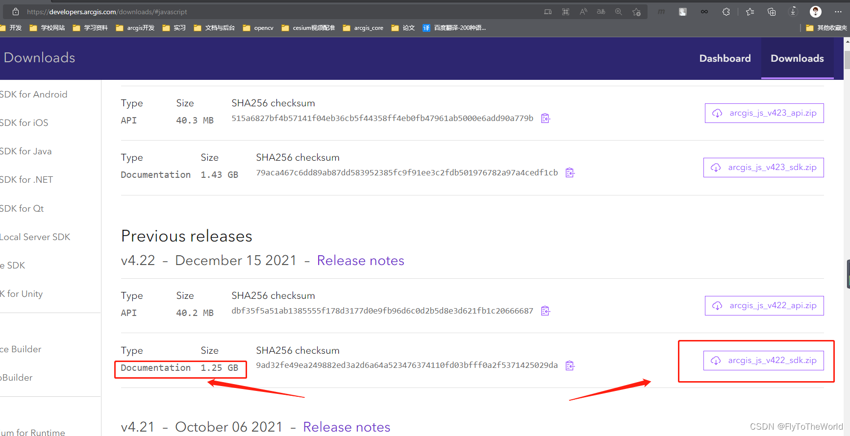Click the user profile avatar
The image size is (850, 436).
click(816, 12)
